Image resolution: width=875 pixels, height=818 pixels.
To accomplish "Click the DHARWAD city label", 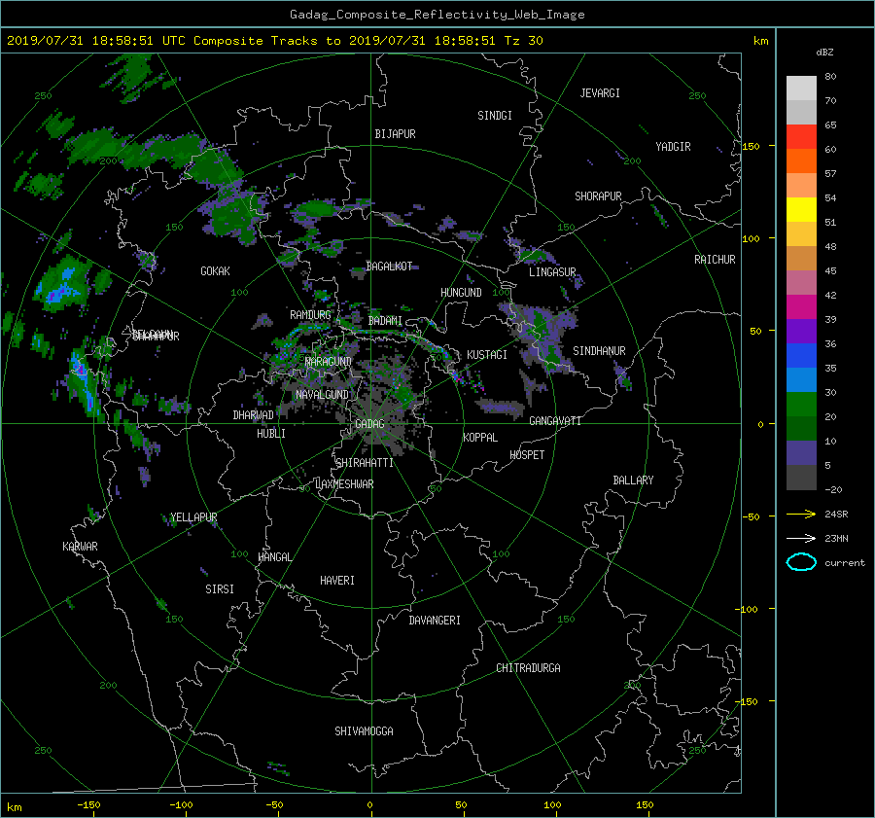I will [254, 415].
